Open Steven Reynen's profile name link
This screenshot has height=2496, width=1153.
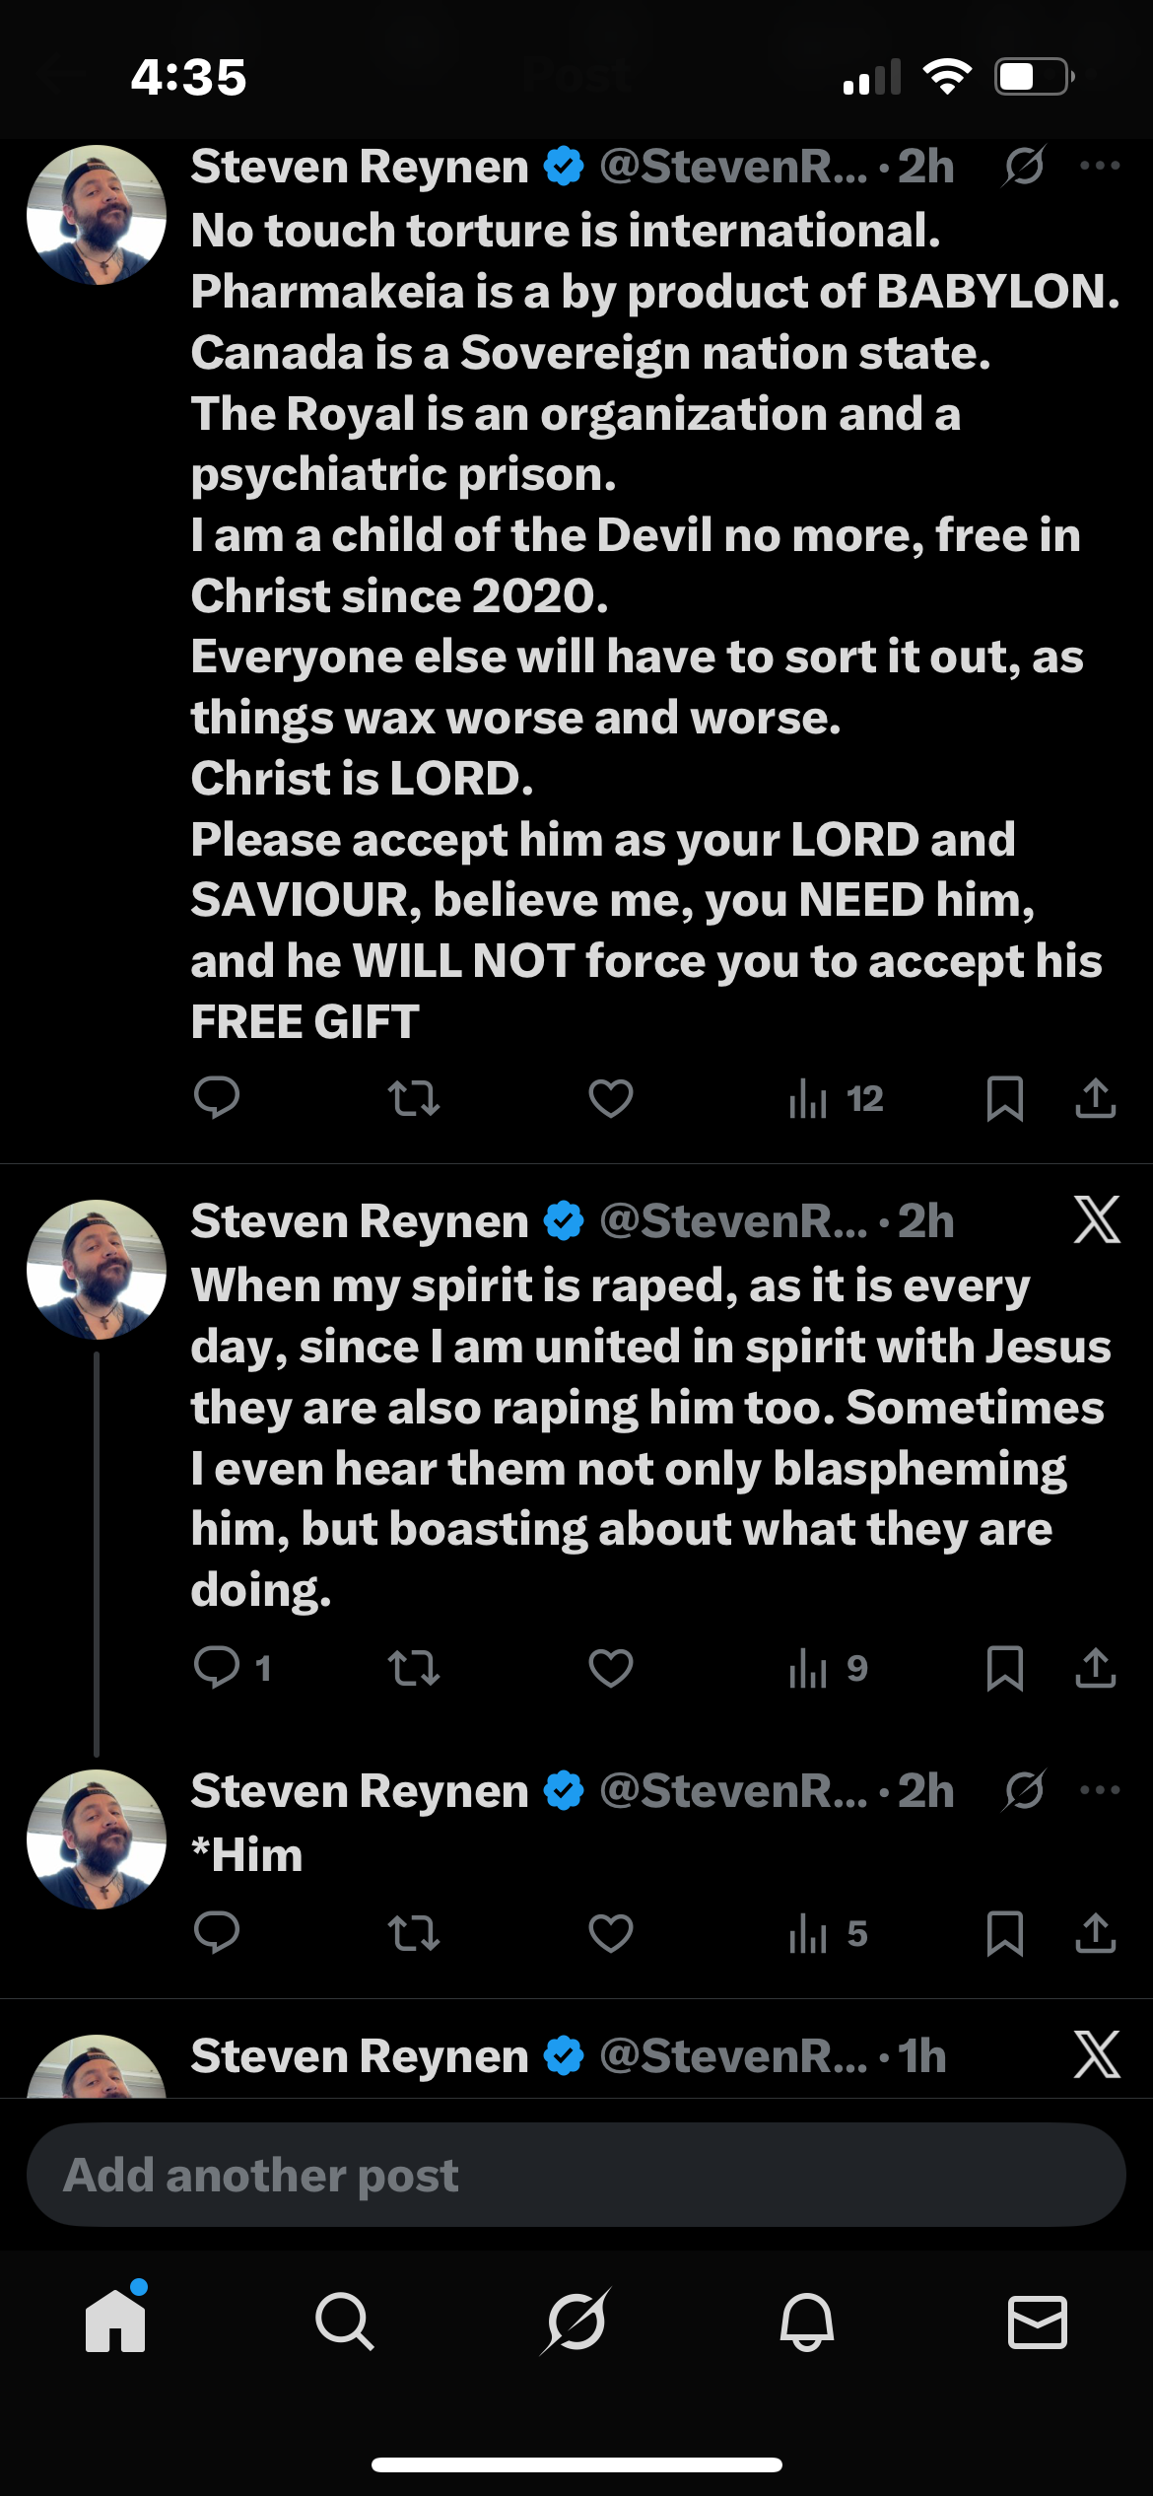360,167
